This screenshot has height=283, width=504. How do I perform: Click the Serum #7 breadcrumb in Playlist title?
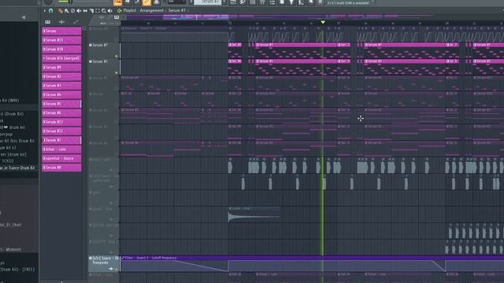coord(176,10)
